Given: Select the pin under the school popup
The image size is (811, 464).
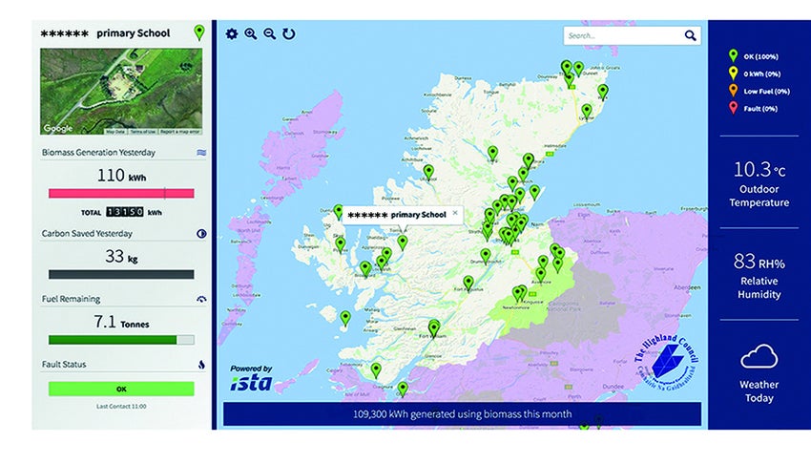Looking at the screenshot, I should (x=403, y=243).
